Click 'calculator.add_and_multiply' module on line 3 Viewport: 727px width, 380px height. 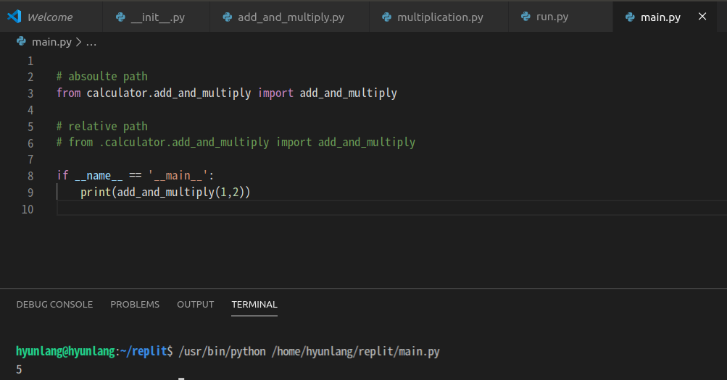169,93
